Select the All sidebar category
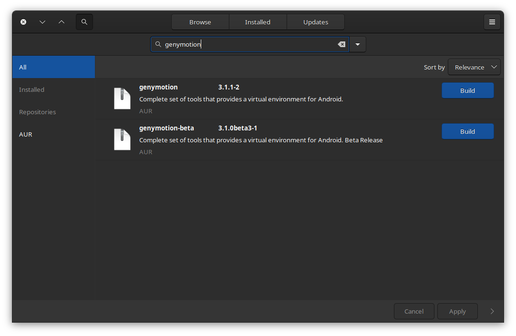Screen dimensions: 516x336 pyautogui.click(x=53, y=67)
